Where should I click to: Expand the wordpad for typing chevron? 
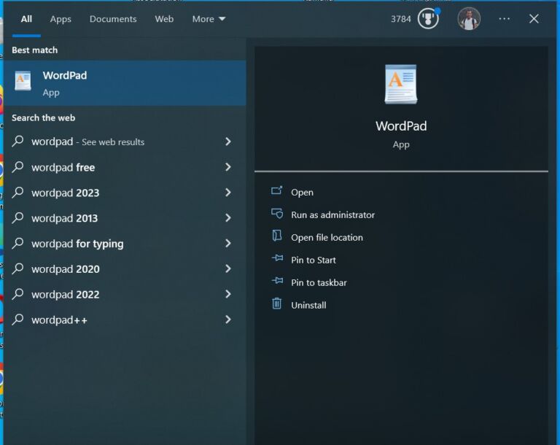[228, 244]
